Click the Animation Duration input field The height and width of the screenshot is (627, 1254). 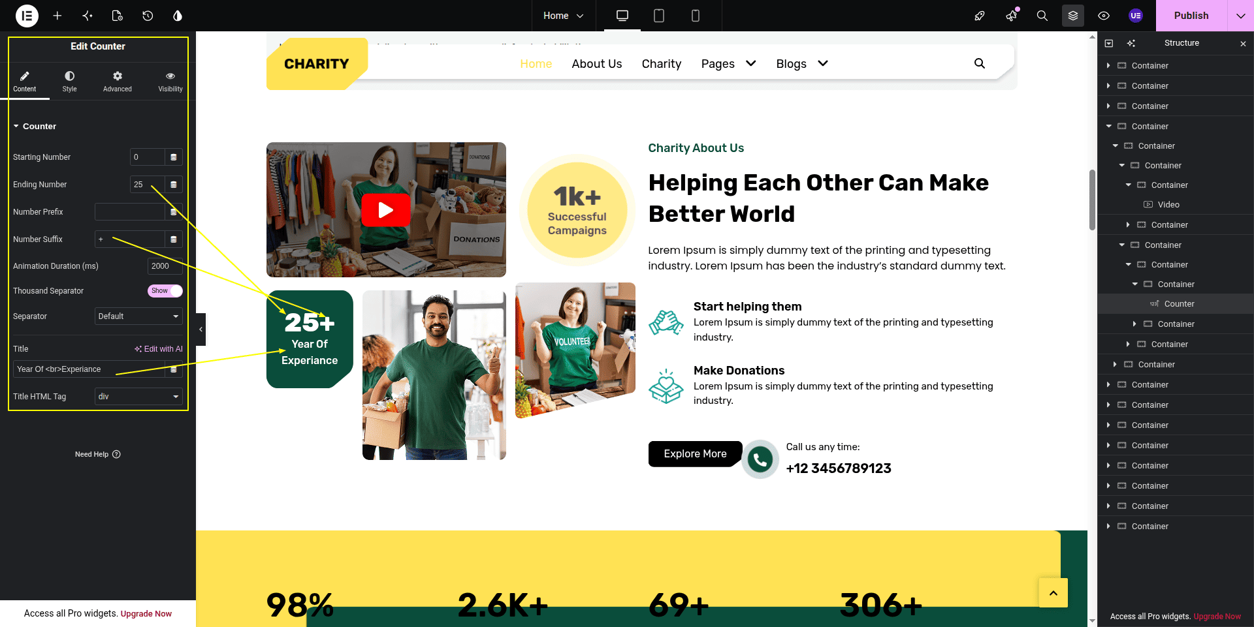tap(165, 266)
